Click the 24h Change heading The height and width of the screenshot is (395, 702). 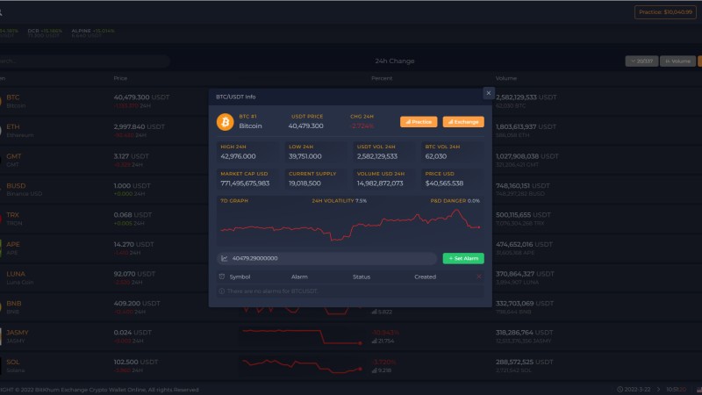coord(394,61)
